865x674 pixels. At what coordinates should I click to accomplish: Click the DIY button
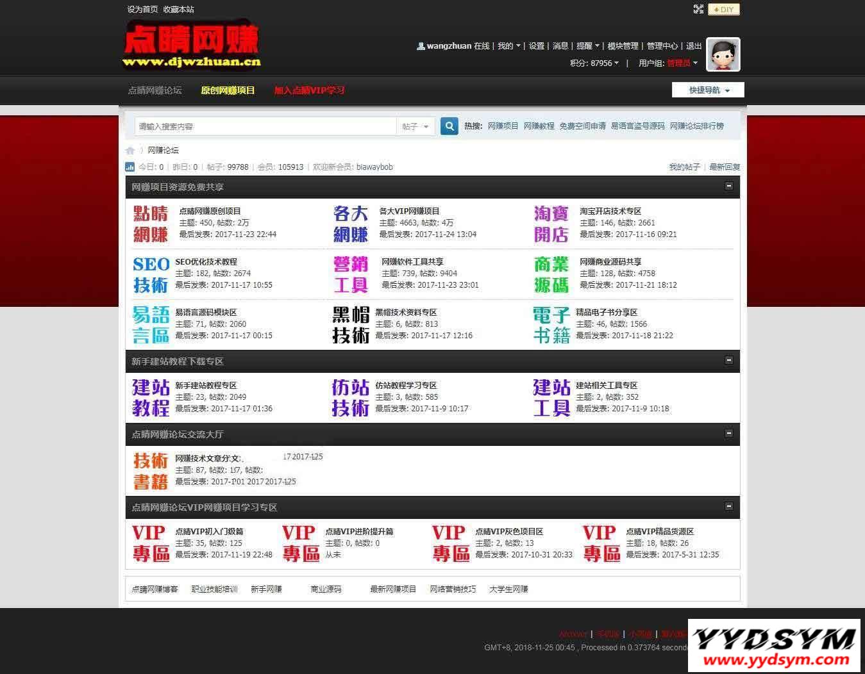click(x=724, y=10)
